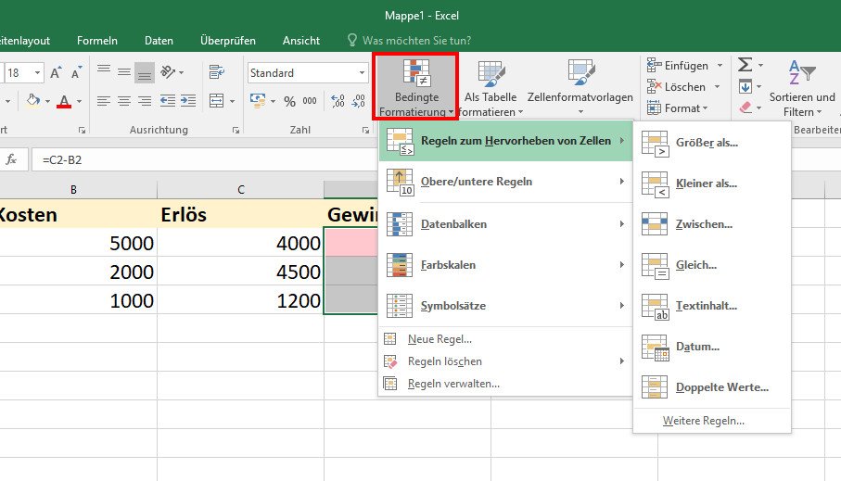The image size is (841, 481).
Task: Align text right in cell
Action: (x=145, y=100)
